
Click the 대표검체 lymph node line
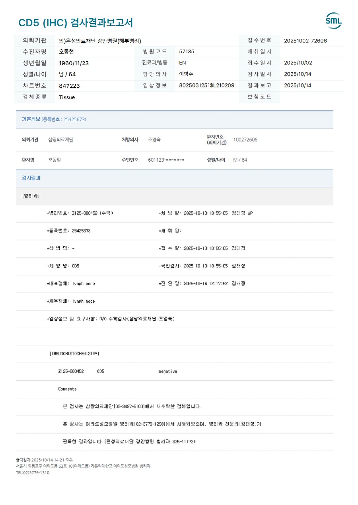(71, 284)
